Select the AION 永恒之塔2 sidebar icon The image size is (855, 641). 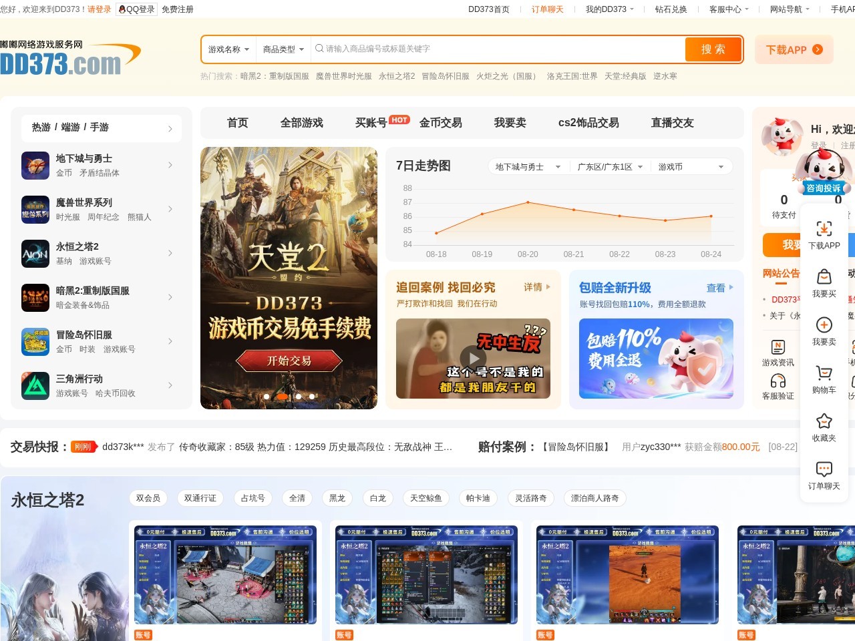point(35,254)
